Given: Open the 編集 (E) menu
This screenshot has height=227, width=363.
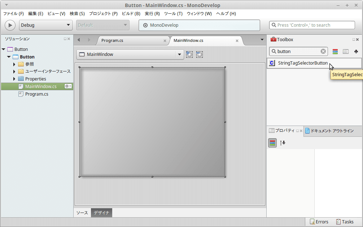Looking at the screenshot, I should [36, 14].
